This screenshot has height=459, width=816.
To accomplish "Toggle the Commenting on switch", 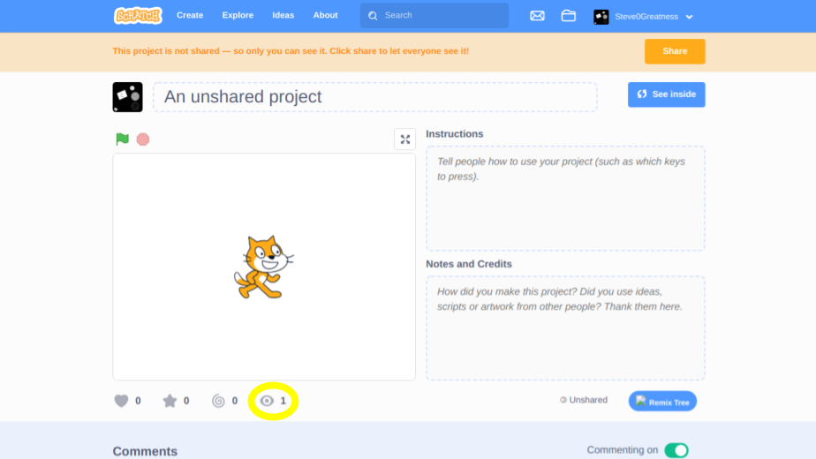I will (676, 450).
